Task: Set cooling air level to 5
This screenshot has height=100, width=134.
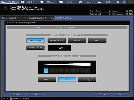Action: pos(72,71)
